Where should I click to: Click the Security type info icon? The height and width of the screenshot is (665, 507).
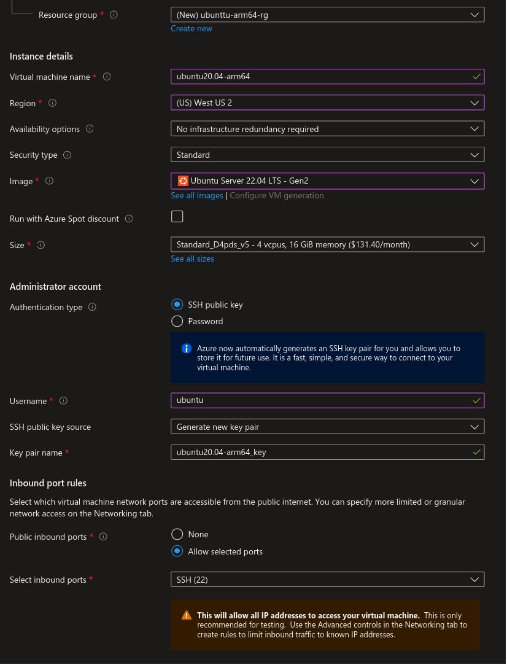tap(67, 155)
